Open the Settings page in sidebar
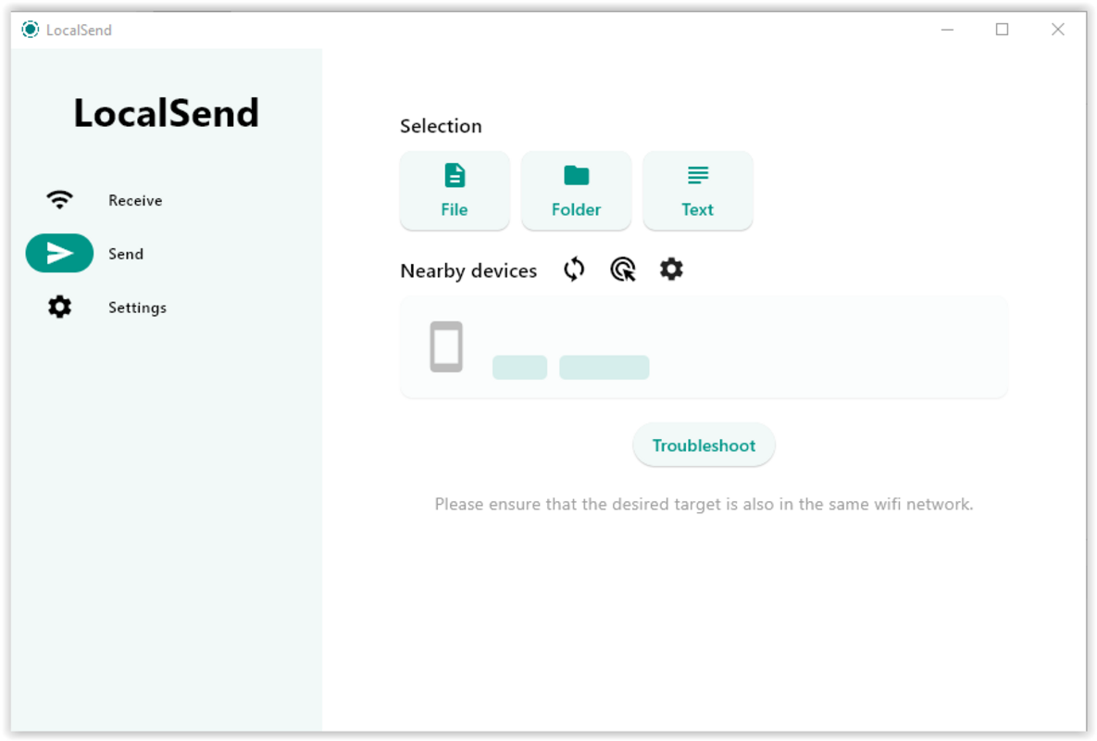 point(105,308)
